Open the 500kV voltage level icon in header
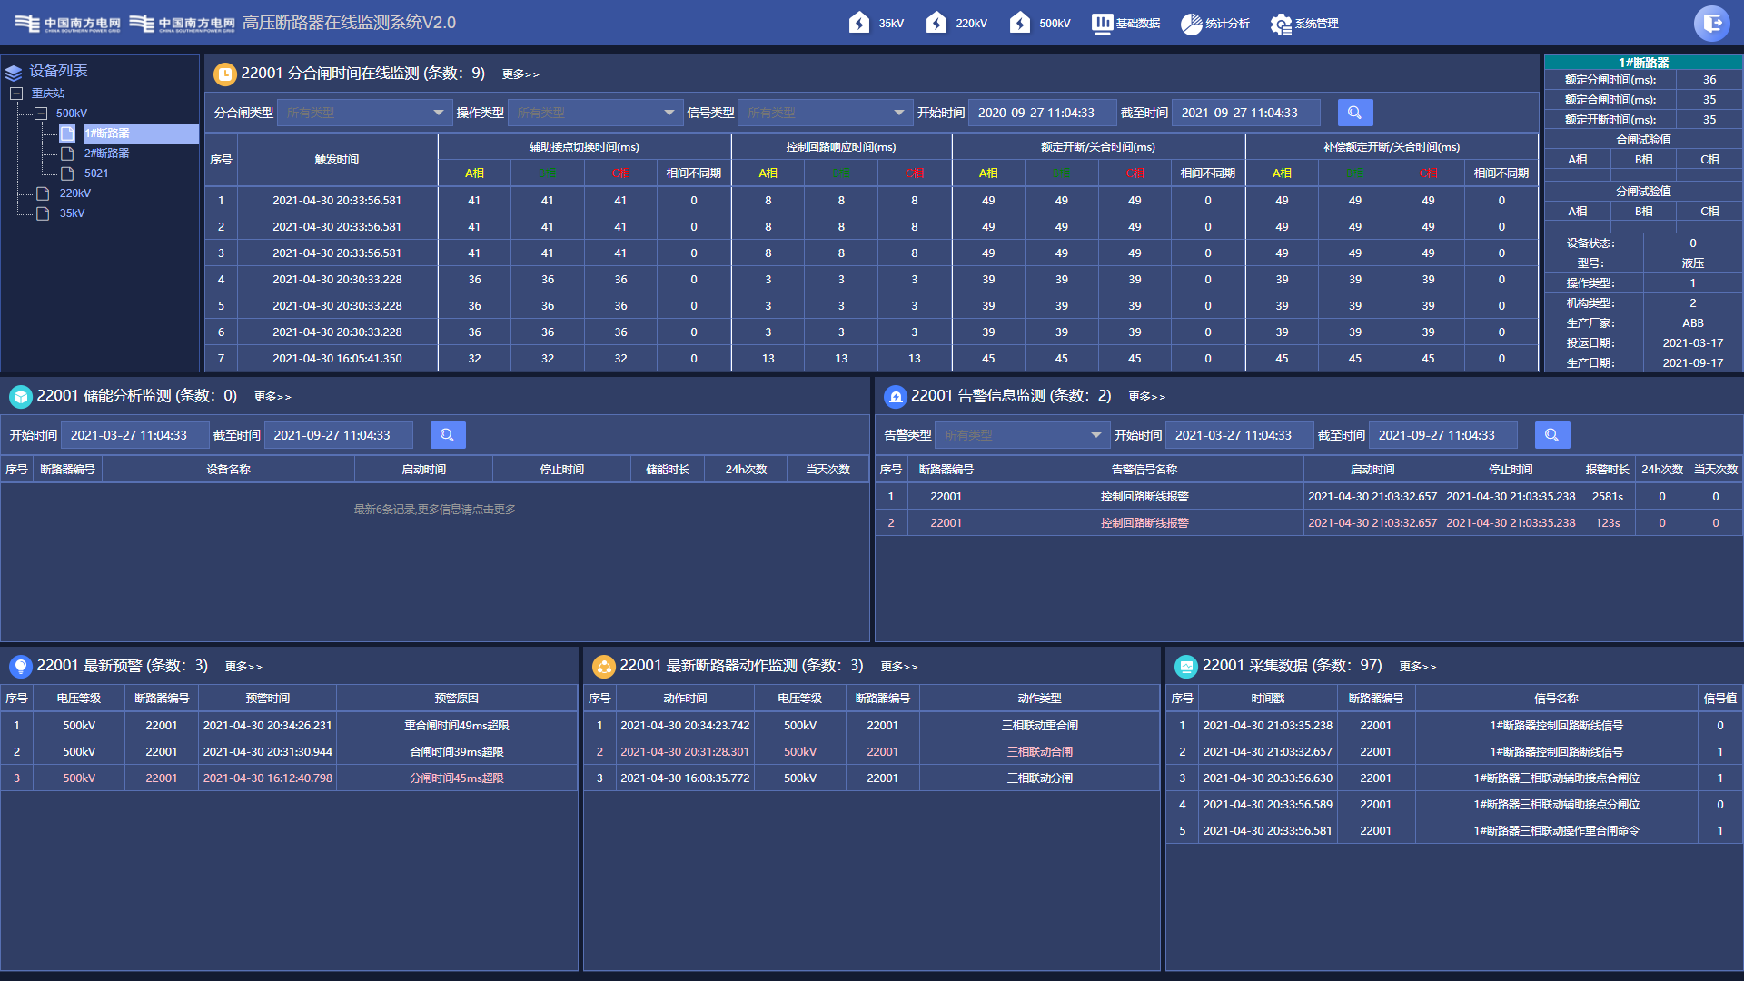The image size is (1744, 981). tap(1020, 23)
